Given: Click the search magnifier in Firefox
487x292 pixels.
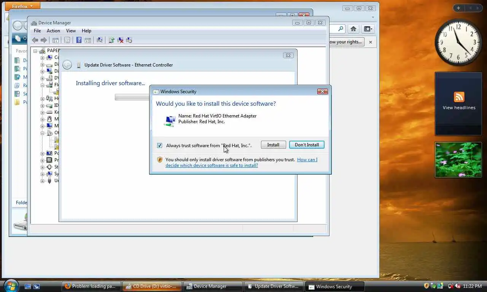Looking at the screenshot, I should click(x=341, y=29).
